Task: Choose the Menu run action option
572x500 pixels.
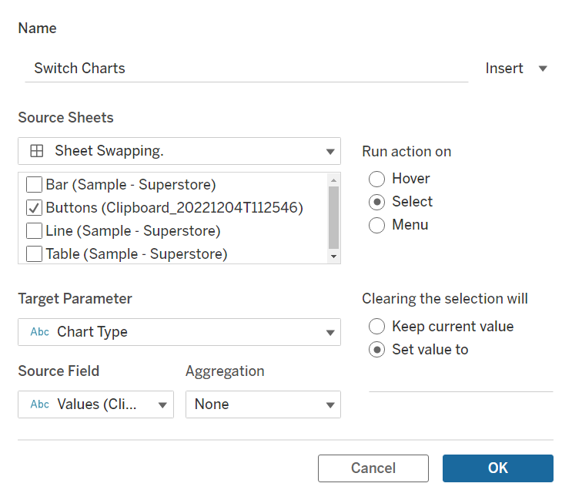Action: [377, 225]
